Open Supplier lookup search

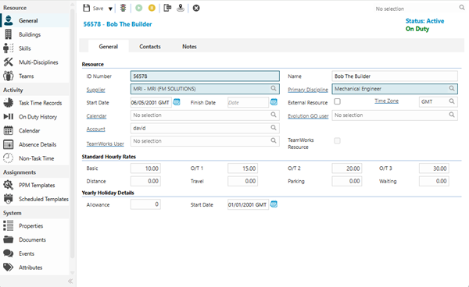(274, 88)
